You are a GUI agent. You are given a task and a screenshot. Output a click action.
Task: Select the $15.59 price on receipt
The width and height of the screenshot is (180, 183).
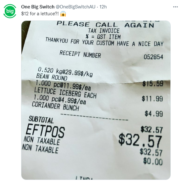(x=153, y=83)
